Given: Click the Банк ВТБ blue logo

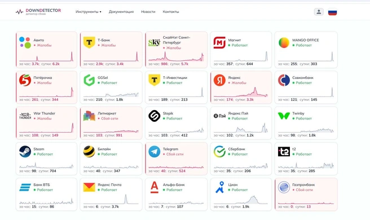Looking at the screenshot, I should [x=25, y=187].
